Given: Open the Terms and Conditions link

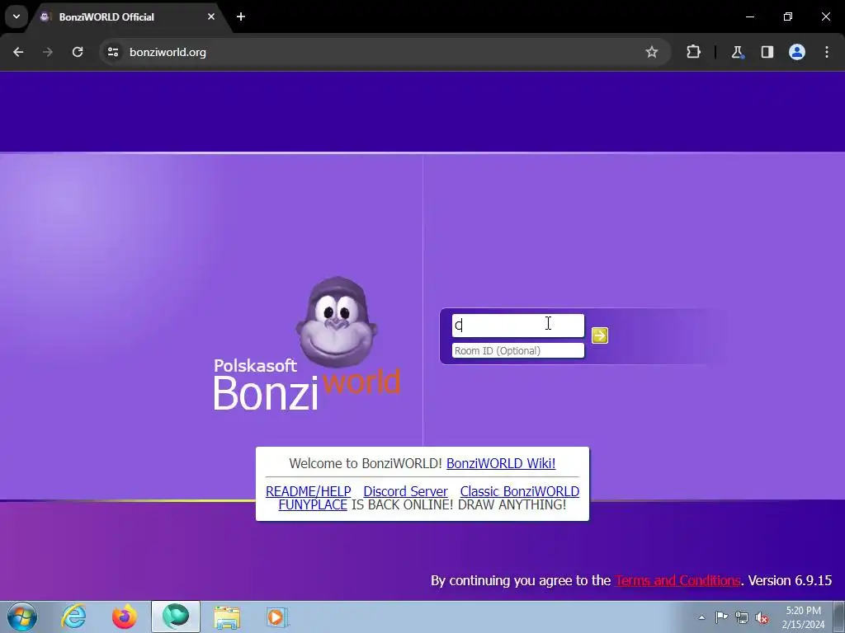Looking at the screenshot, I should (x=677, y=580).
